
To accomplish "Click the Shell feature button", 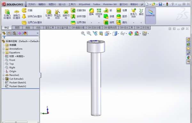I will [x=109, y=22].
